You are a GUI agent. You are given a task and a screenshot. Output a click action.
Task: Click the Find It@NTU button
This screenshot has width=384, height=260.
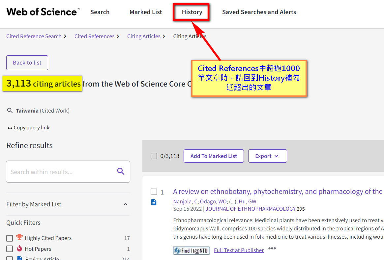coord(192,250)
